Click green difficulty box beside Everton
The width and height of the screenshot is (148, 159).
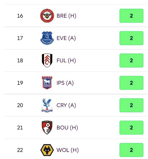pyautogui.click(x=131, y=38)
